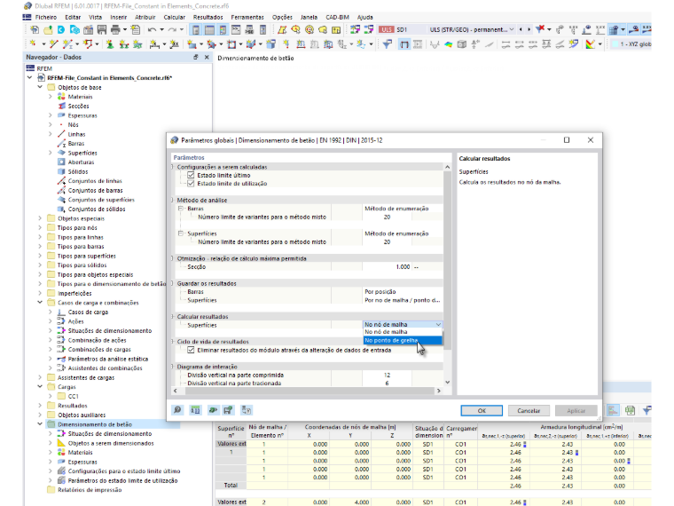The width and height of the screenshot is (674, 506).
Task: Expand the Materiais tree node
Action: pos(51,97)
